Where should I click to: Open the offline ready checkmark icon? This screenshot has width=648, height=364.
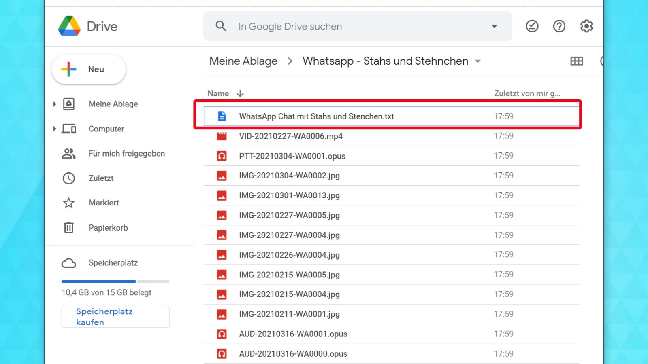(x=532, y=26)
